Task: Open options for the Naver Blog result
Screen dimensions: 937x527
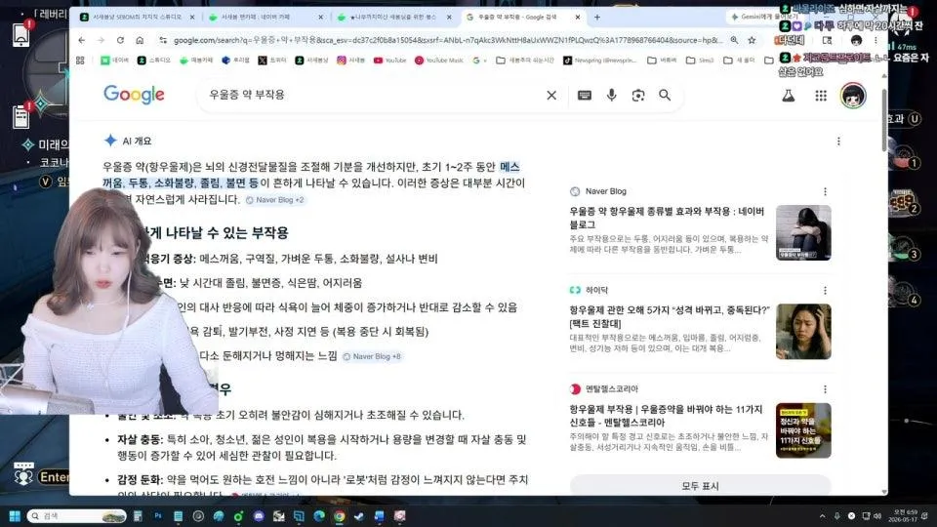Action: pyautogui.click(x=826, y=191)
